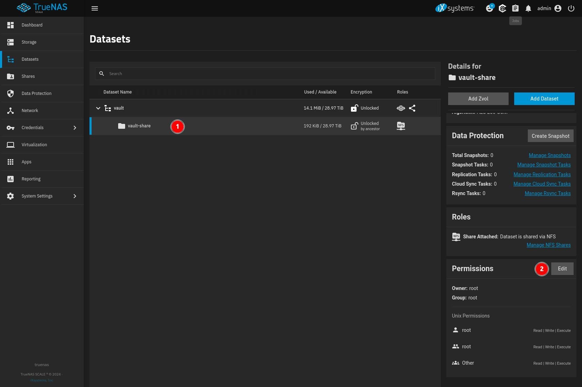Open Reporting from the sidebar
The image size is (582, 387).
point(42,179)
